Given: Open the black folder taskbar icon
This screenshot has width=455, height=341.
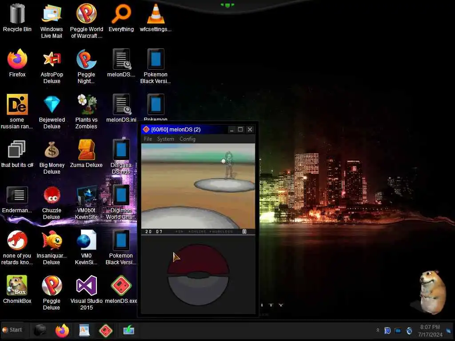Looking at the screenshot, I should [x=40, y=330].
